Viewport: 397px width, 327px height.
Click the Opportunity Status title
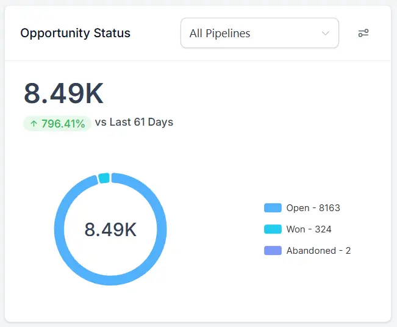click(75, 33)
